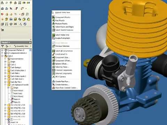Select the Carb:1 assembly node

pos(10,56)
